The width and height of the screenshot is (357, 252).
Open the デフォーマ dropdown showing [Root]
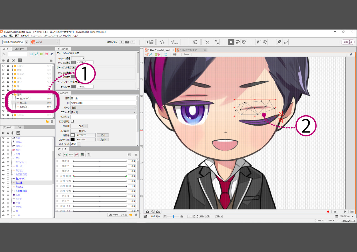click(x=103, y=112)
